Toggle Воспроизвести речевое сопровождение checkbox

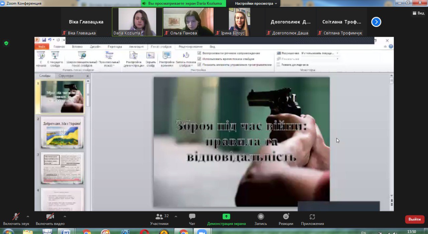point(200,53)
